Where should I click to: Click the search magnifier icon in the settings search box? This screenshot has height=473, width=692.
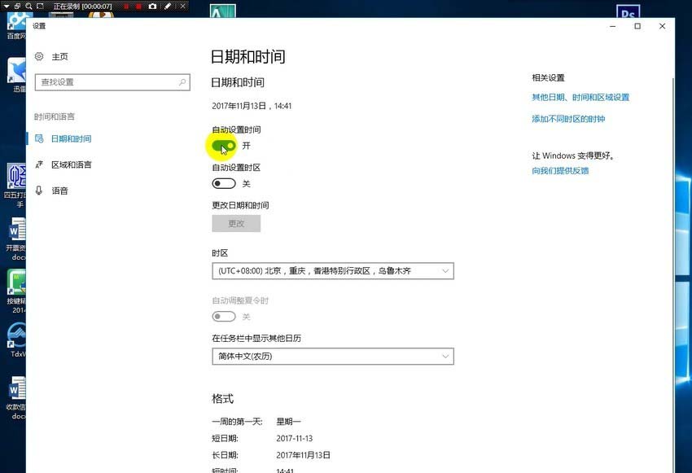coord(182,82)
